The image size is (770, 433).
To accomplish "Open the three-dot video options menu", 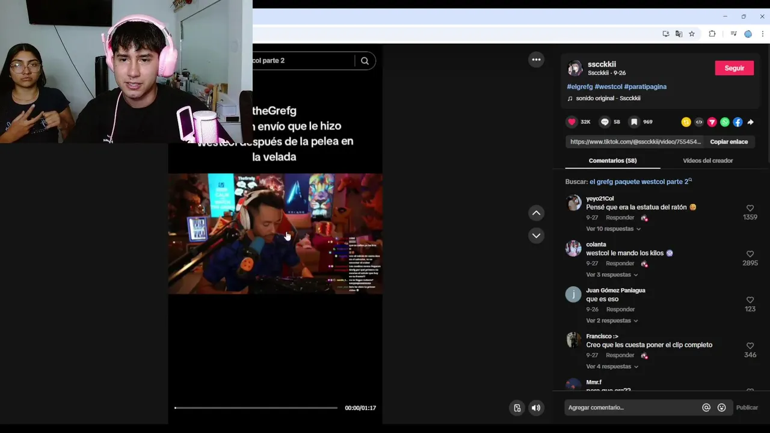I will (536, 60).
